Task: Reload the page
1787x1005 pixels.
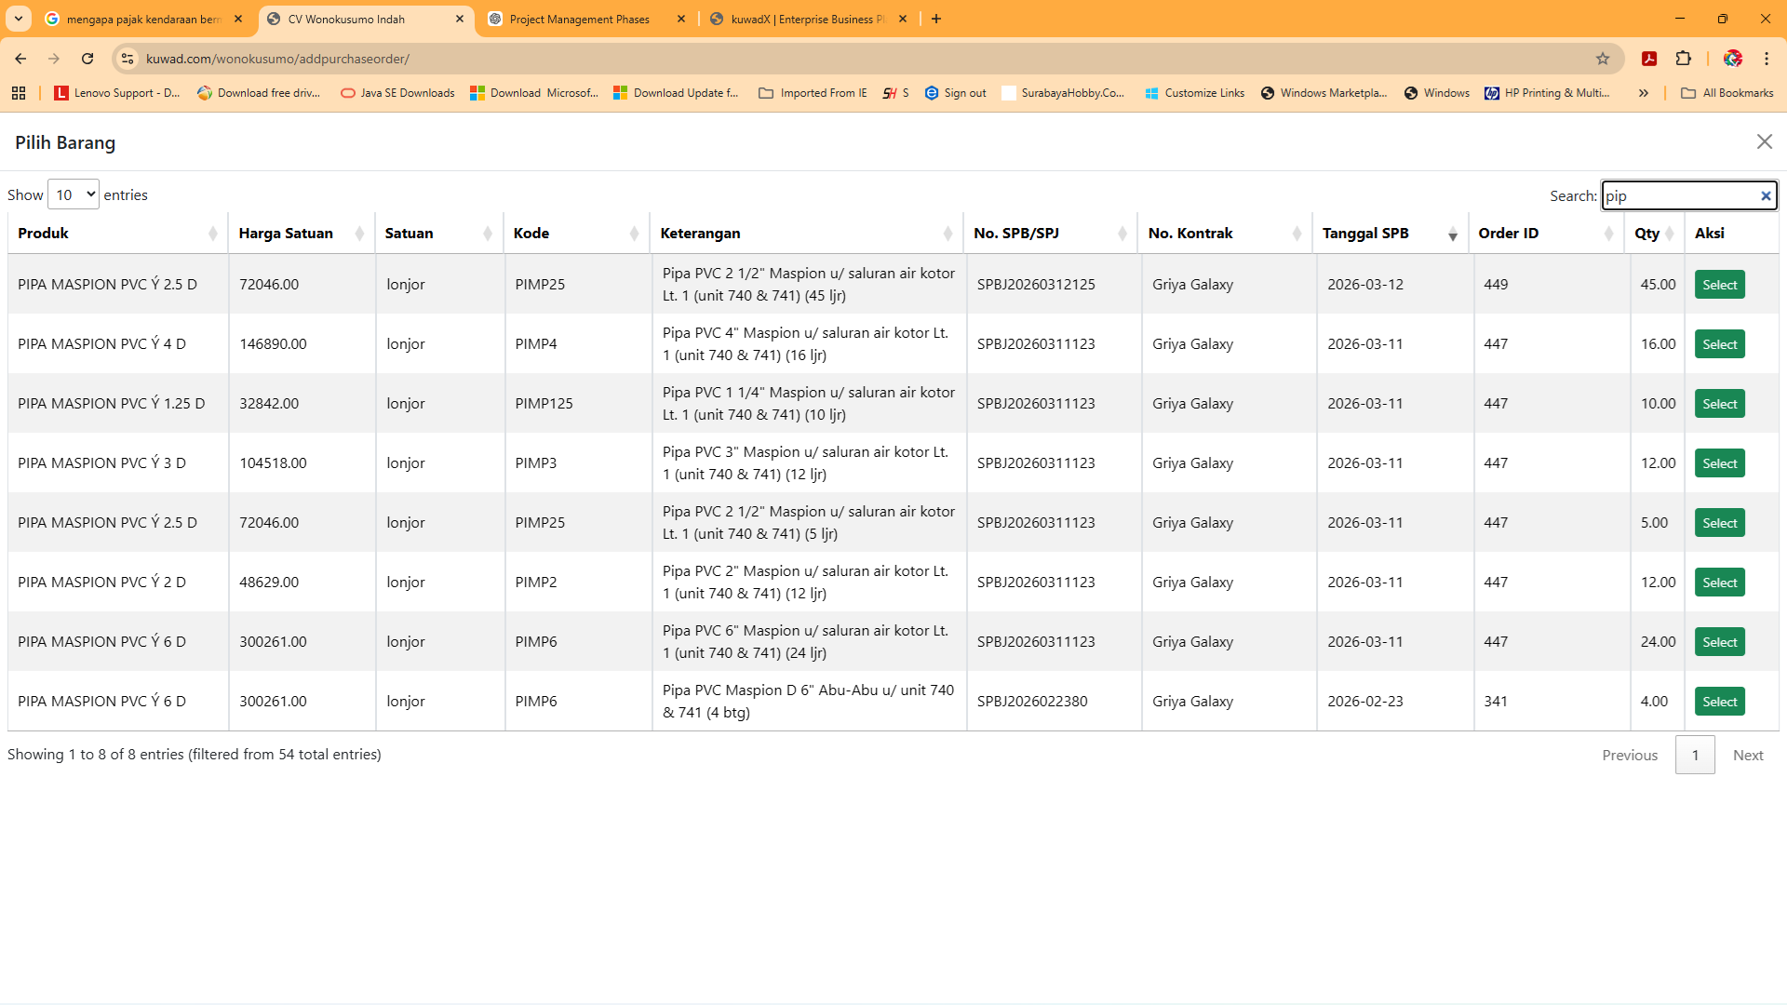Action: [87, 59]
